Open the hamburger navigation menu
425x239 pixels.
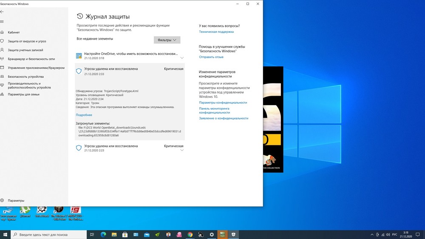2,22
